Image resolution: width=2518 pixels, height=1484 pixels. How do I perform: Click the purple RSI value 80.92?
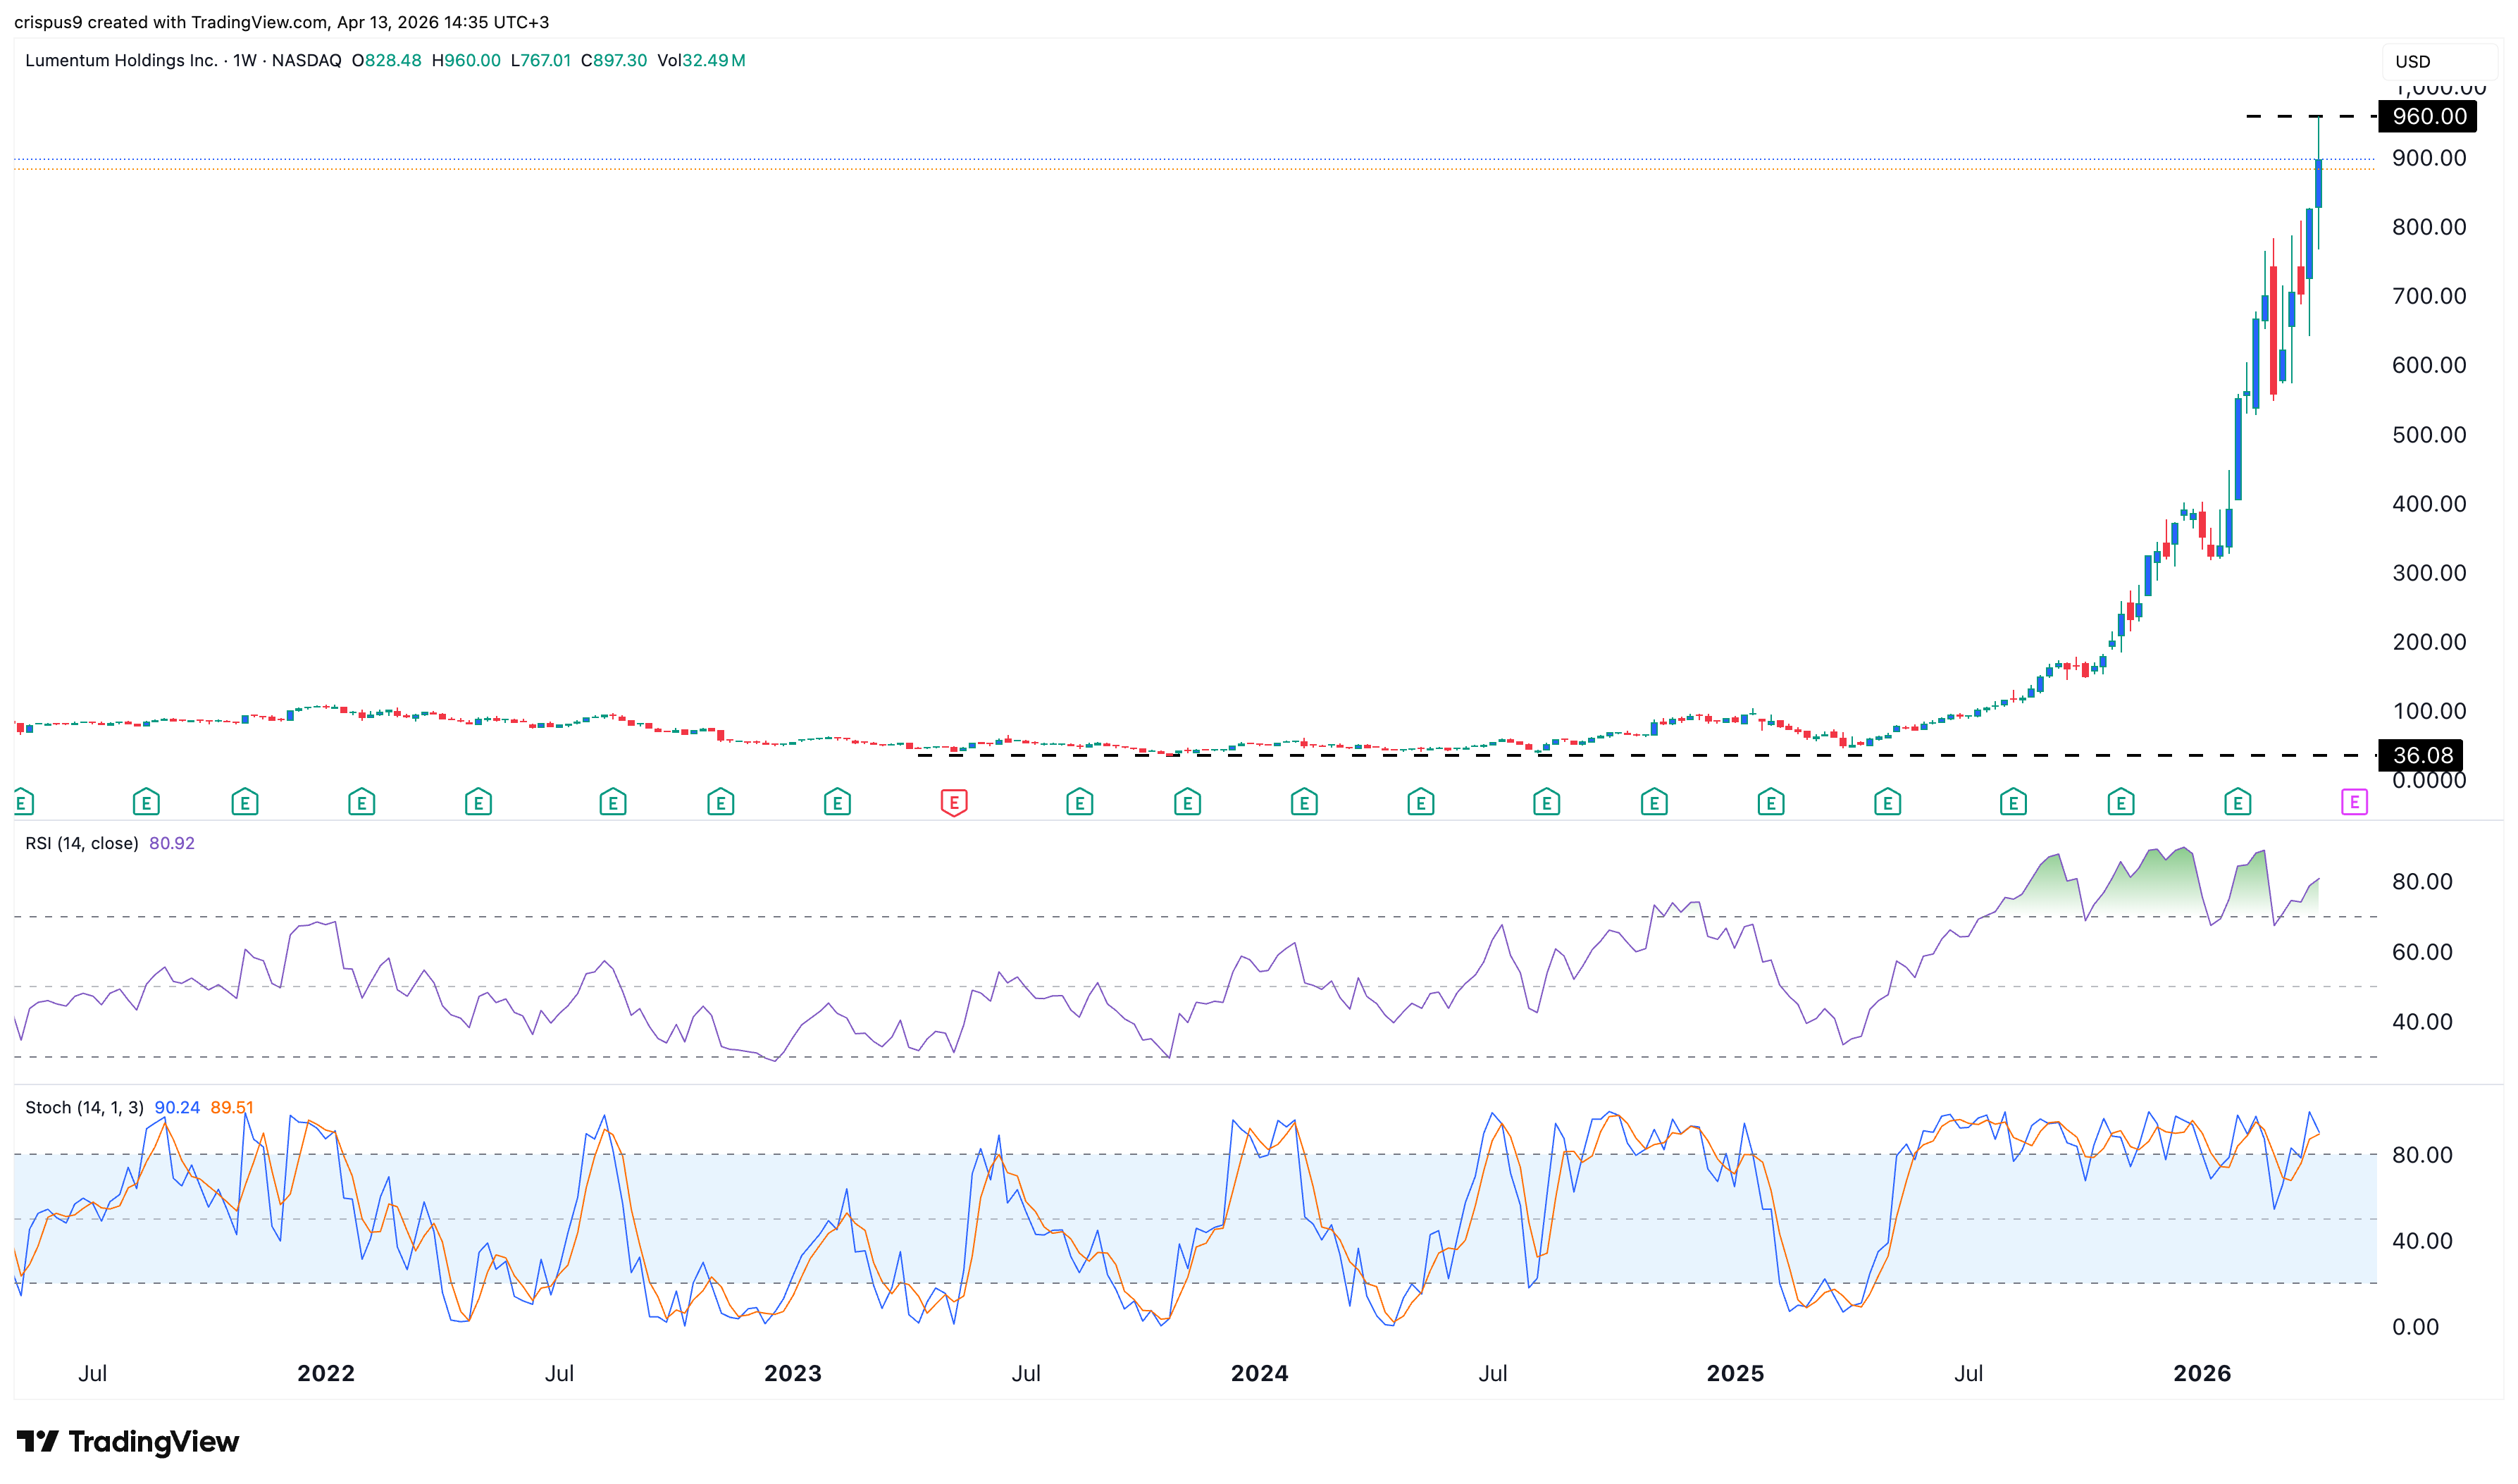172,844
